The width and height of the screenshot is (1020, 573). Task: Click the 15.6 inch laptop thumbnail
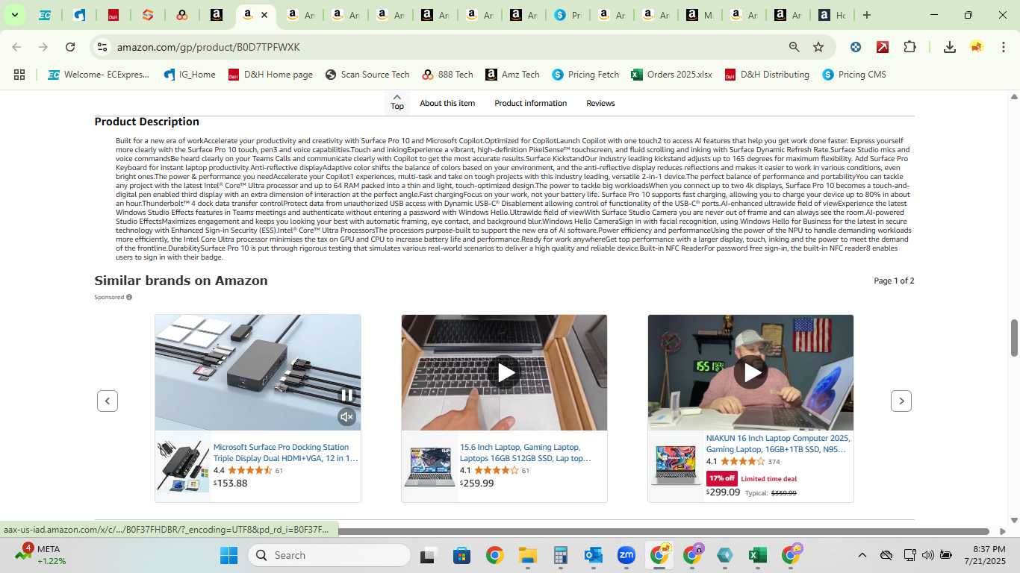(430, 466)
